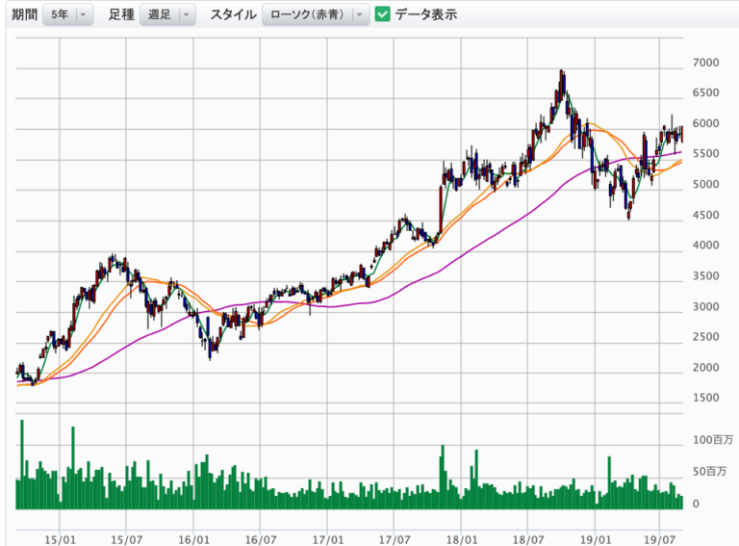Click the tallest volume bar at chart start

coord(22,464)
